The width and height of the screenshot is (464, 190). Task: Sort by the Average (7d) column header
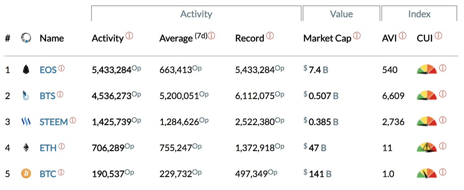pos(183,38)
